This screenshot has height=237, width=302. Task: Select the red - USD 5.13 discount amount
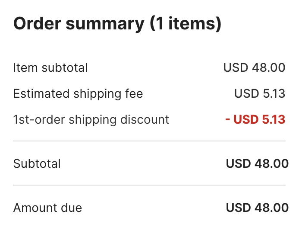pyautogui.click(x=255, y=119)
